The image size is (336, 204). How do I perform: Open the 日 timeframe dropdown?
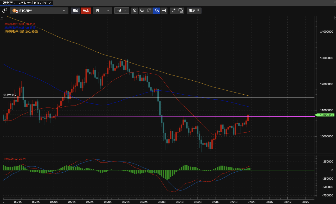[x=102, y=11]
